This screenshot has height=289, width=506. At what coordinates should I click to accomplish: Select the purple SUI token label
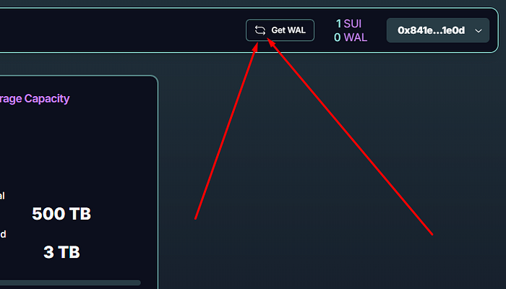pyautogui.click(x=353, y=24)
